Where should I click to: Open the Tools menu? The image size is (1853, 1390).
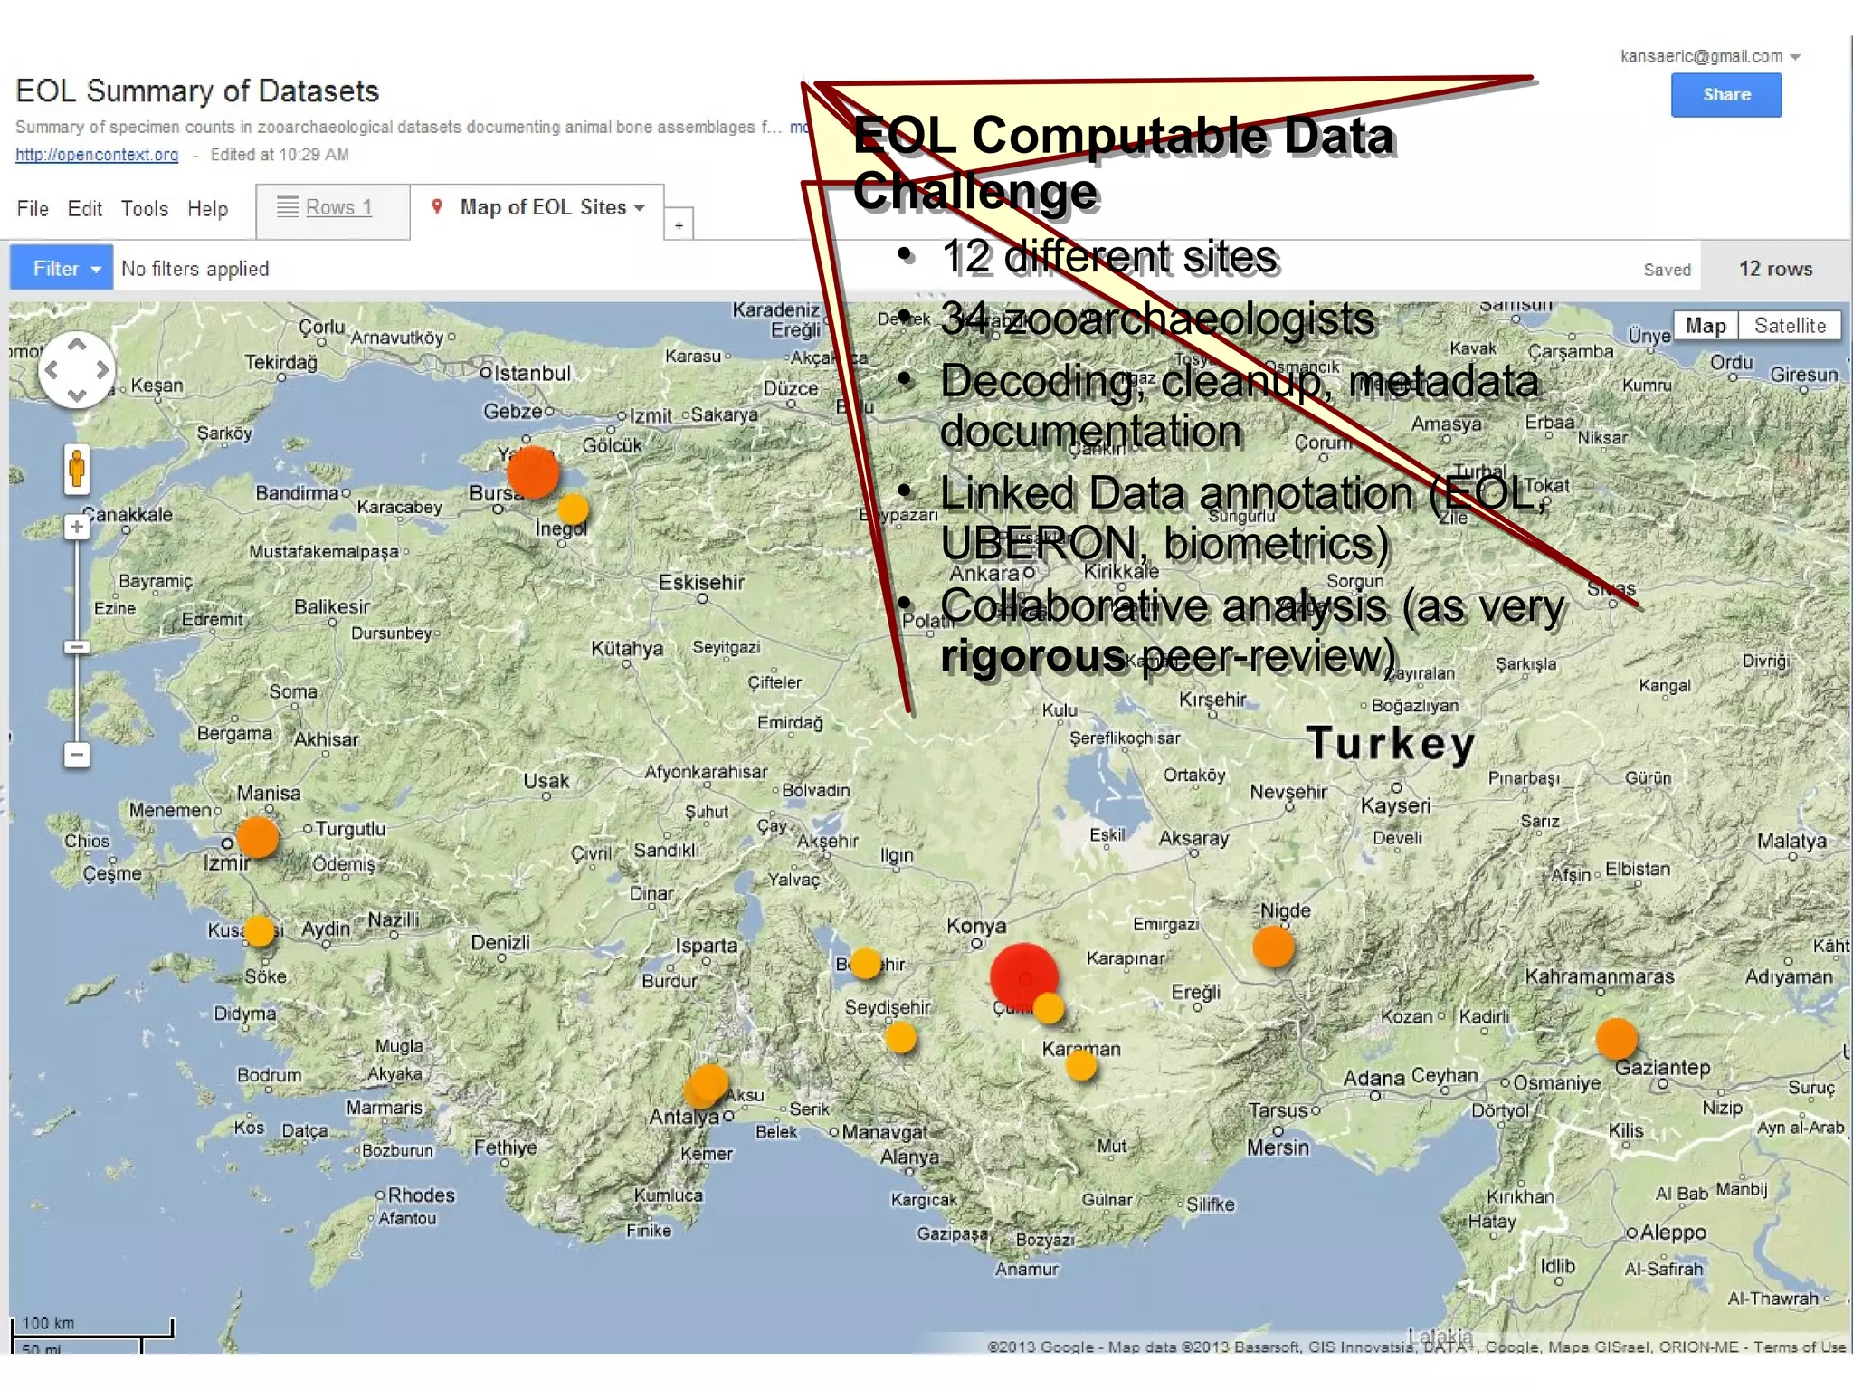144,209
